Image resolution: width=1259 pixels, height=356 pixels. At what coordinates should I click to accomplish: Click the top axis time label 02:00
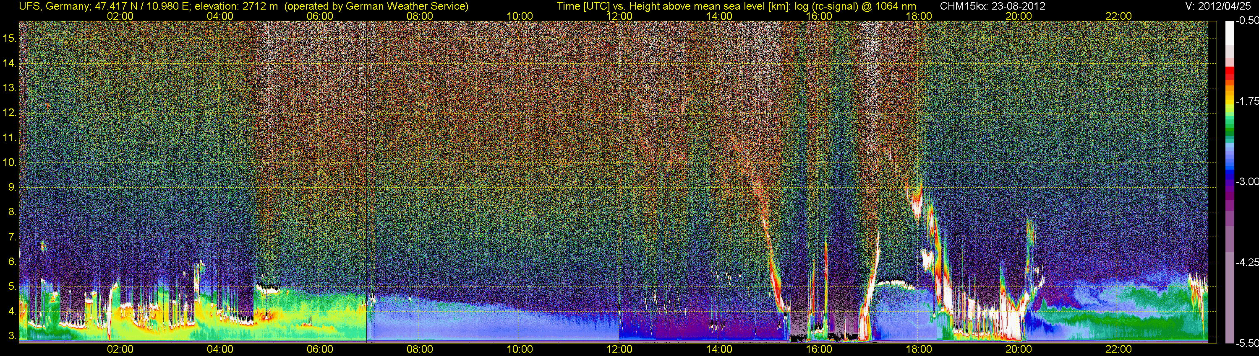(x=120, y=16)
